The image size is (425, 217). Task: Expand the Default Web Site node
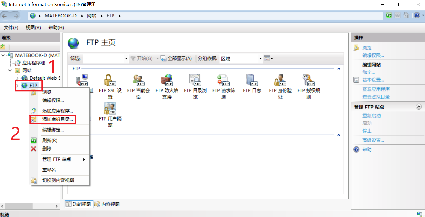coord(18,78)
